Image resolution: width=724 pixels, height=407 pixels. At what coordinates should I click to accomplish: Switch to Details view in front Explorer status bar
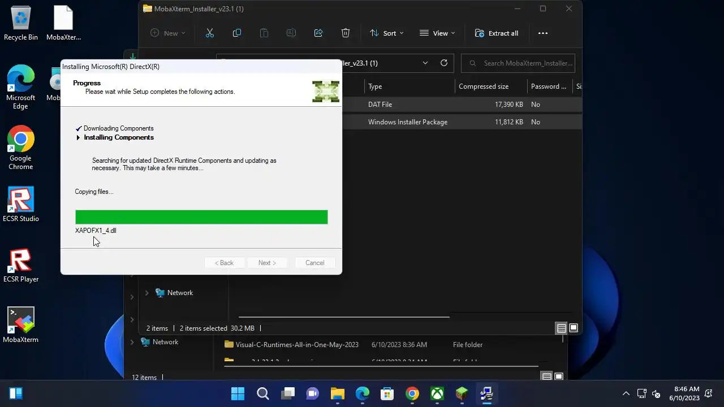561,328
